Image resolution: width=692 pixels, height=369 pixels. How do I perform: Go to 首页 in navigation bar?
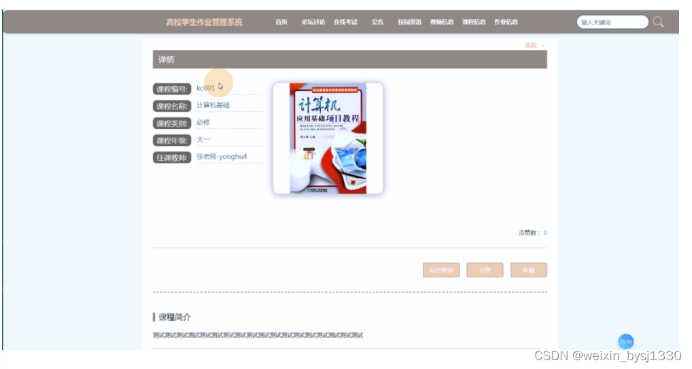tap(281, 22)
